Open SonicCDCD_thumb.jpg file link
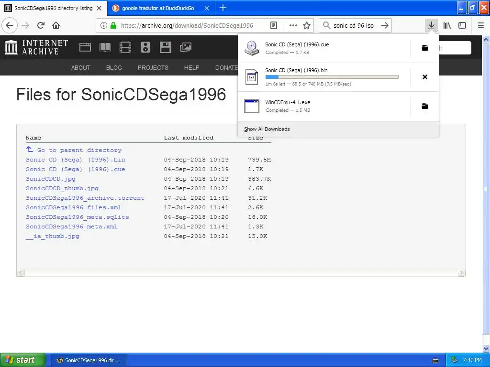This screenshot has width=490, height=367. (62, 188)
